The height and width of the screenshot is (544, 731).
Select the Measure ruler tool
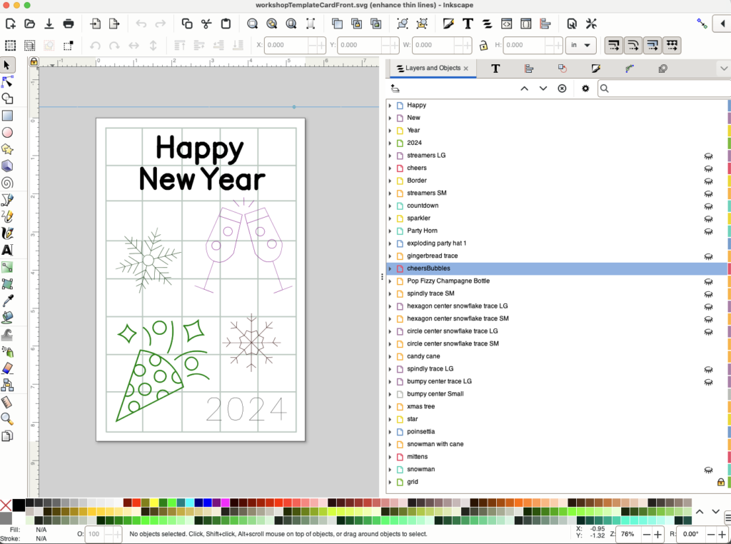7,402
